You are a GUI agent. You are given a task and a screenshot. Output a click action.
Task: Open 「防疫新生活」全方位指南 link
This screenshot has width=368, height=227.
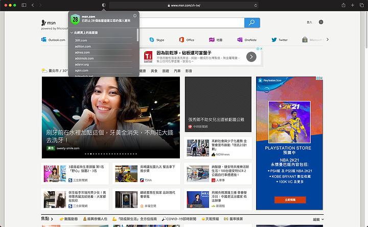click(134, 219)
